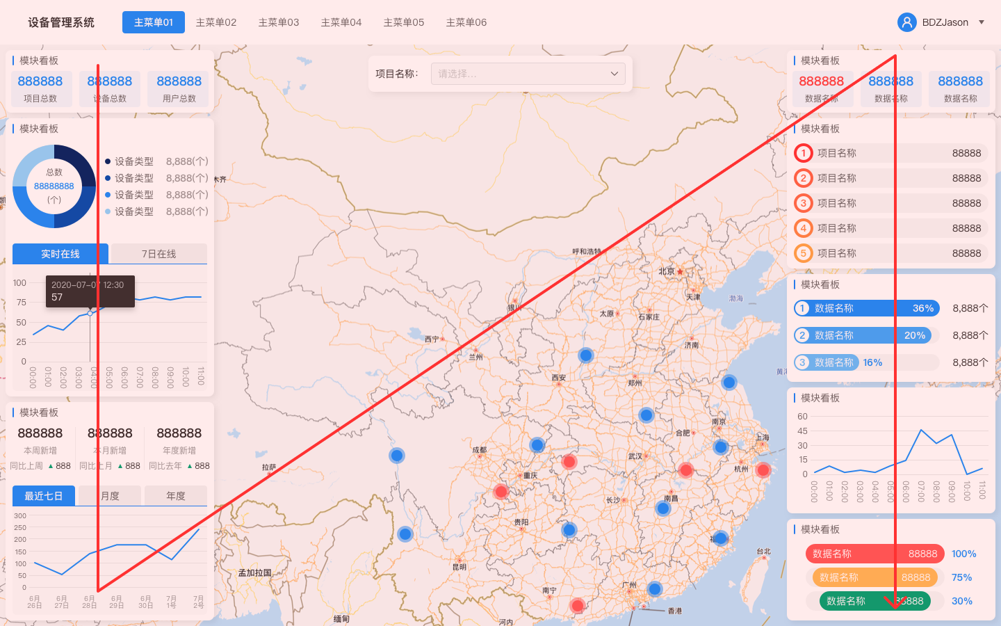Click the 本周新增 888888 figure
This screenshot has height=626, width=1001.
pos(40,433)
